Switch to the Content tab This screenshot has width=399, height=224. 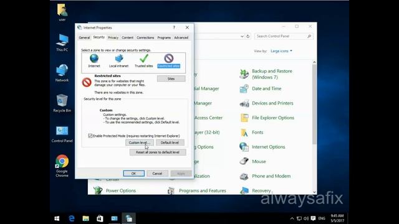127,37
